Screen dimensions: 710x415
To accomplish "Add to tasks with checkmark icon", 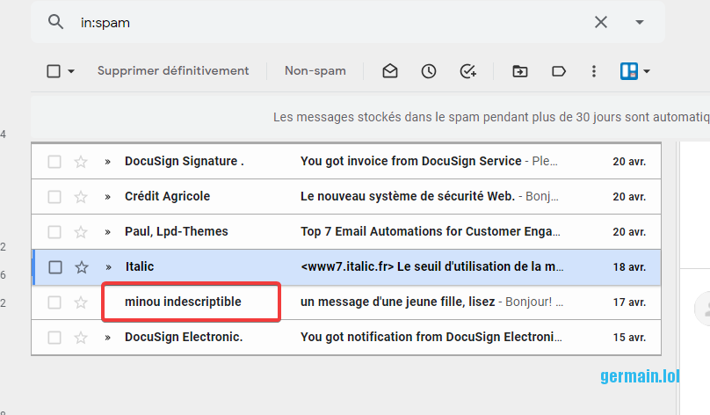I will [467, 71].
